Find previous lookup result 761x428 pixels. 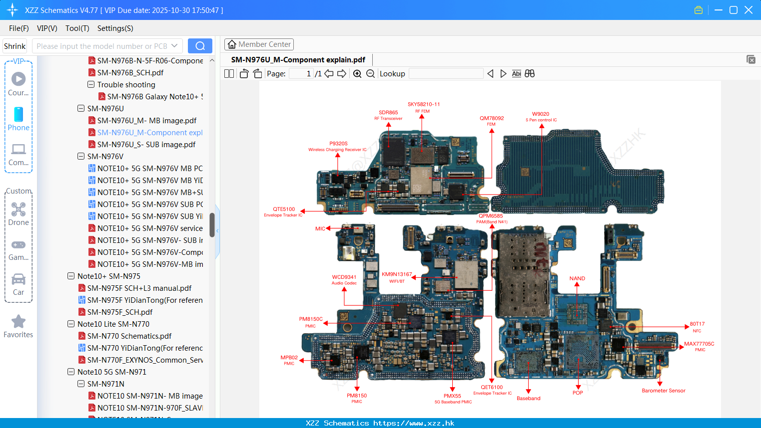pos(490,74)
